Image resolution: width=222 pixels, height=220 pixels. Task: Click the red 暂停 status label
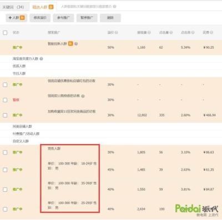click(x=16, y=100)
